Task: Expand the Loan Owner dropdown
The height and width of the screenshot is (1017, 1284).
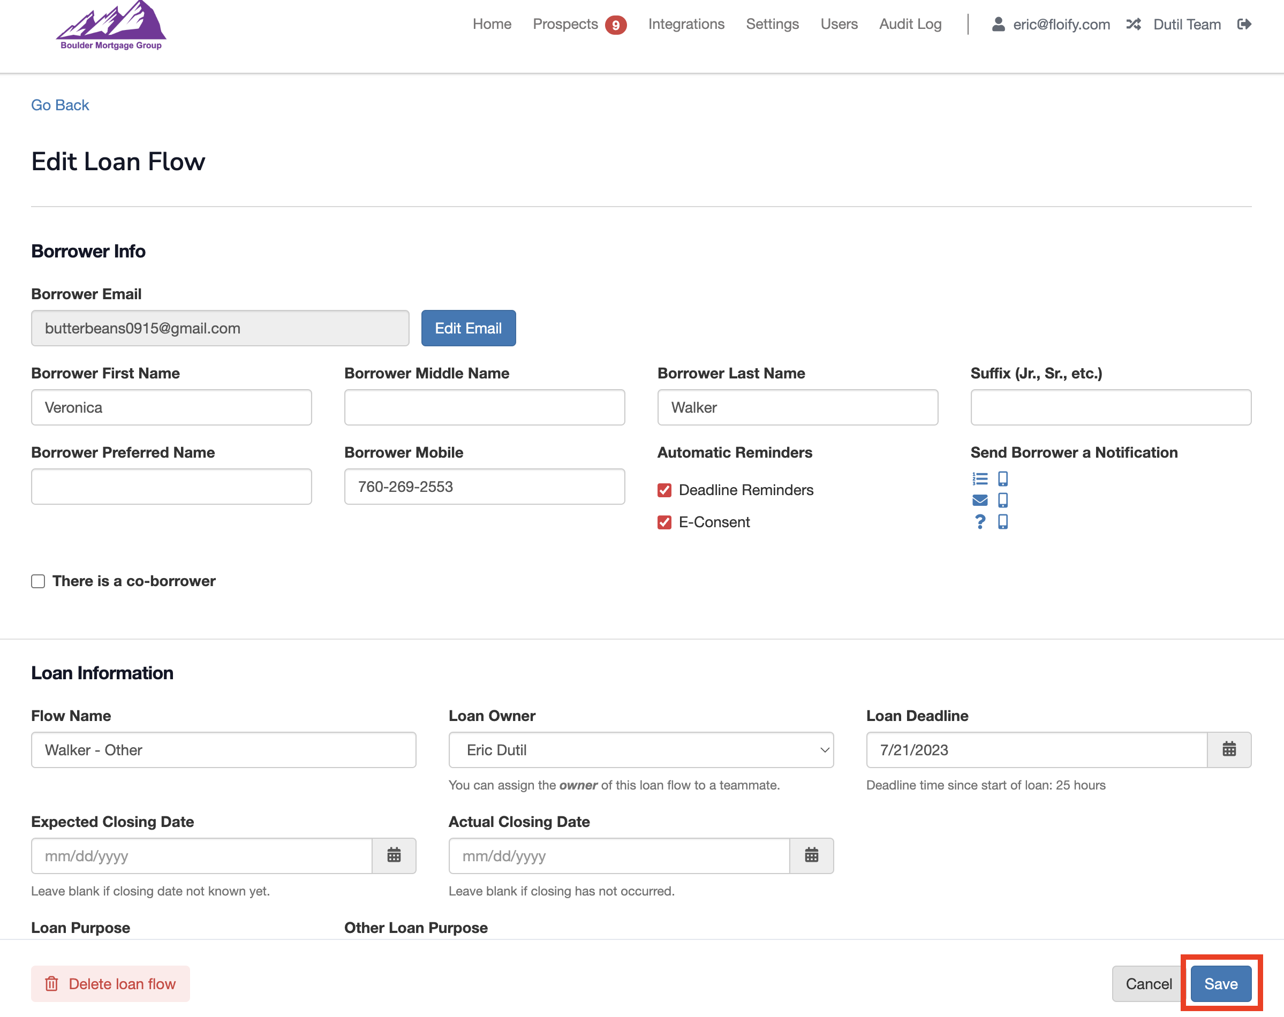Action: click(x=641, y=750)
